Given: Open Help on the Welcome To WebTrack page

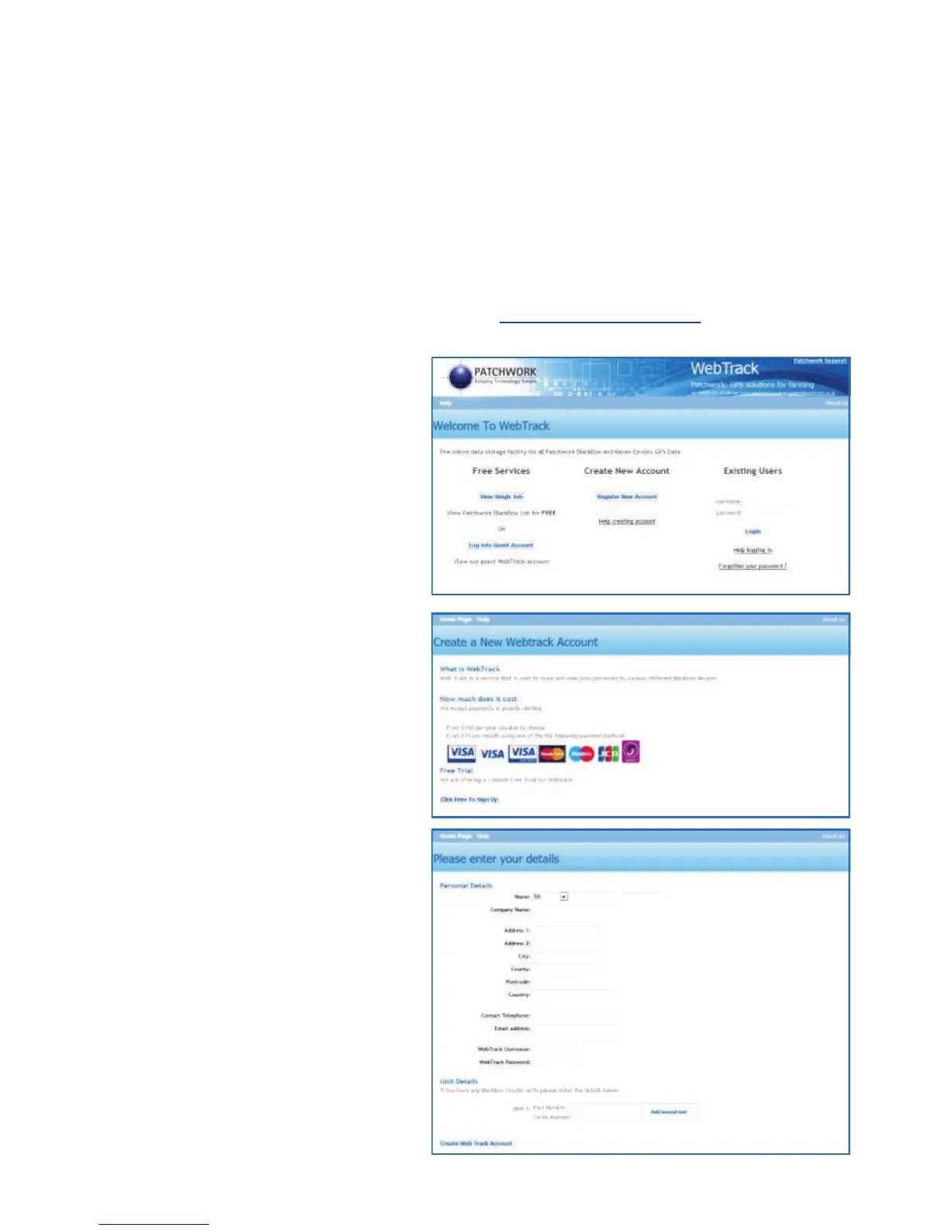Looking at the screenshot, I should click(446, 403).
